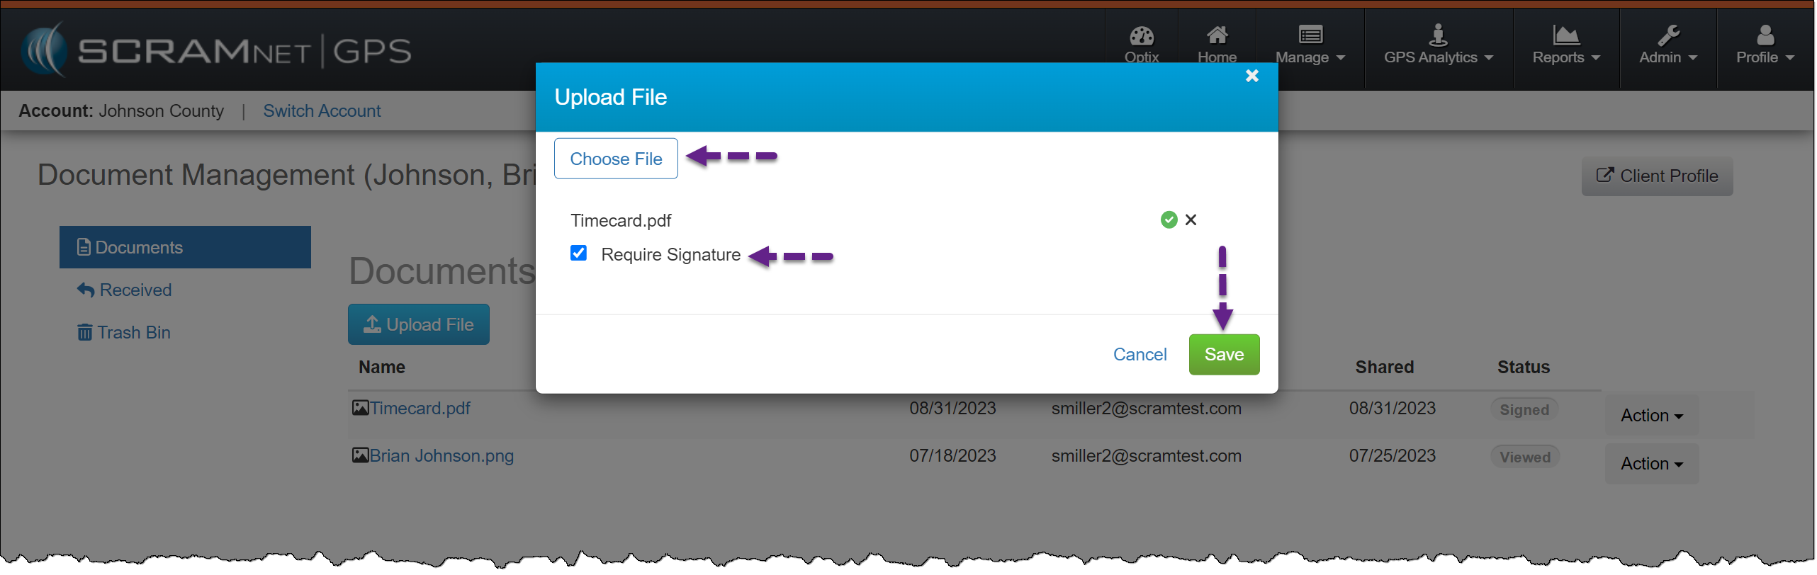Click the green upload success checkmark

coord(1169,220)
